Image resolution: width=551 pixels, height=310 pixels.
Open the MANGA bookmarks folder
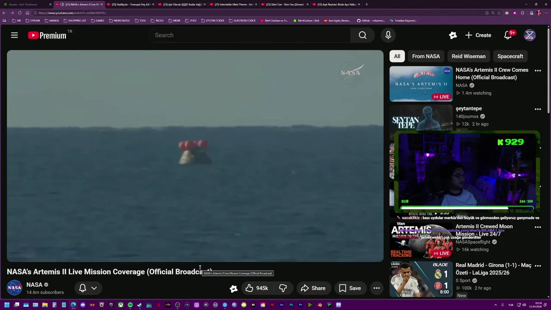point(52,21)
